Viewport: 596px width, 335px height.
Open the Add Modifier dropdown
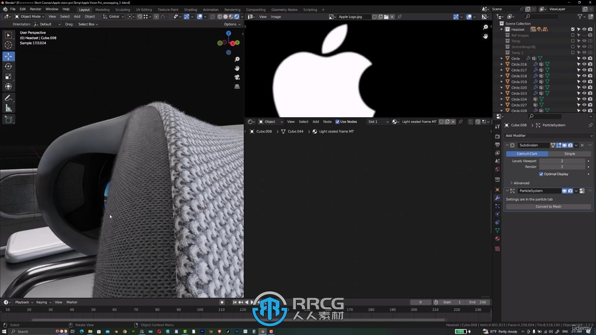click(x=549, y=136)
